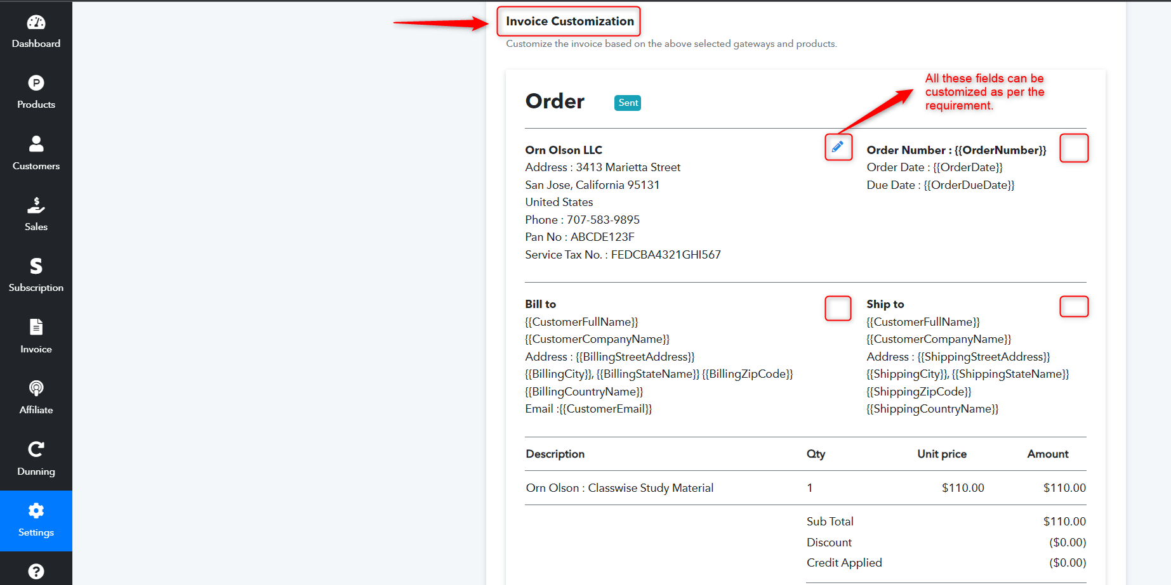
Task: Select the Dunning refresh icon
Action: pos(36,449)
